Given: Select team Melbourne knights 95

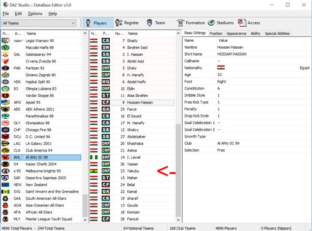Looking at the screenshot, I should point(41,171).
